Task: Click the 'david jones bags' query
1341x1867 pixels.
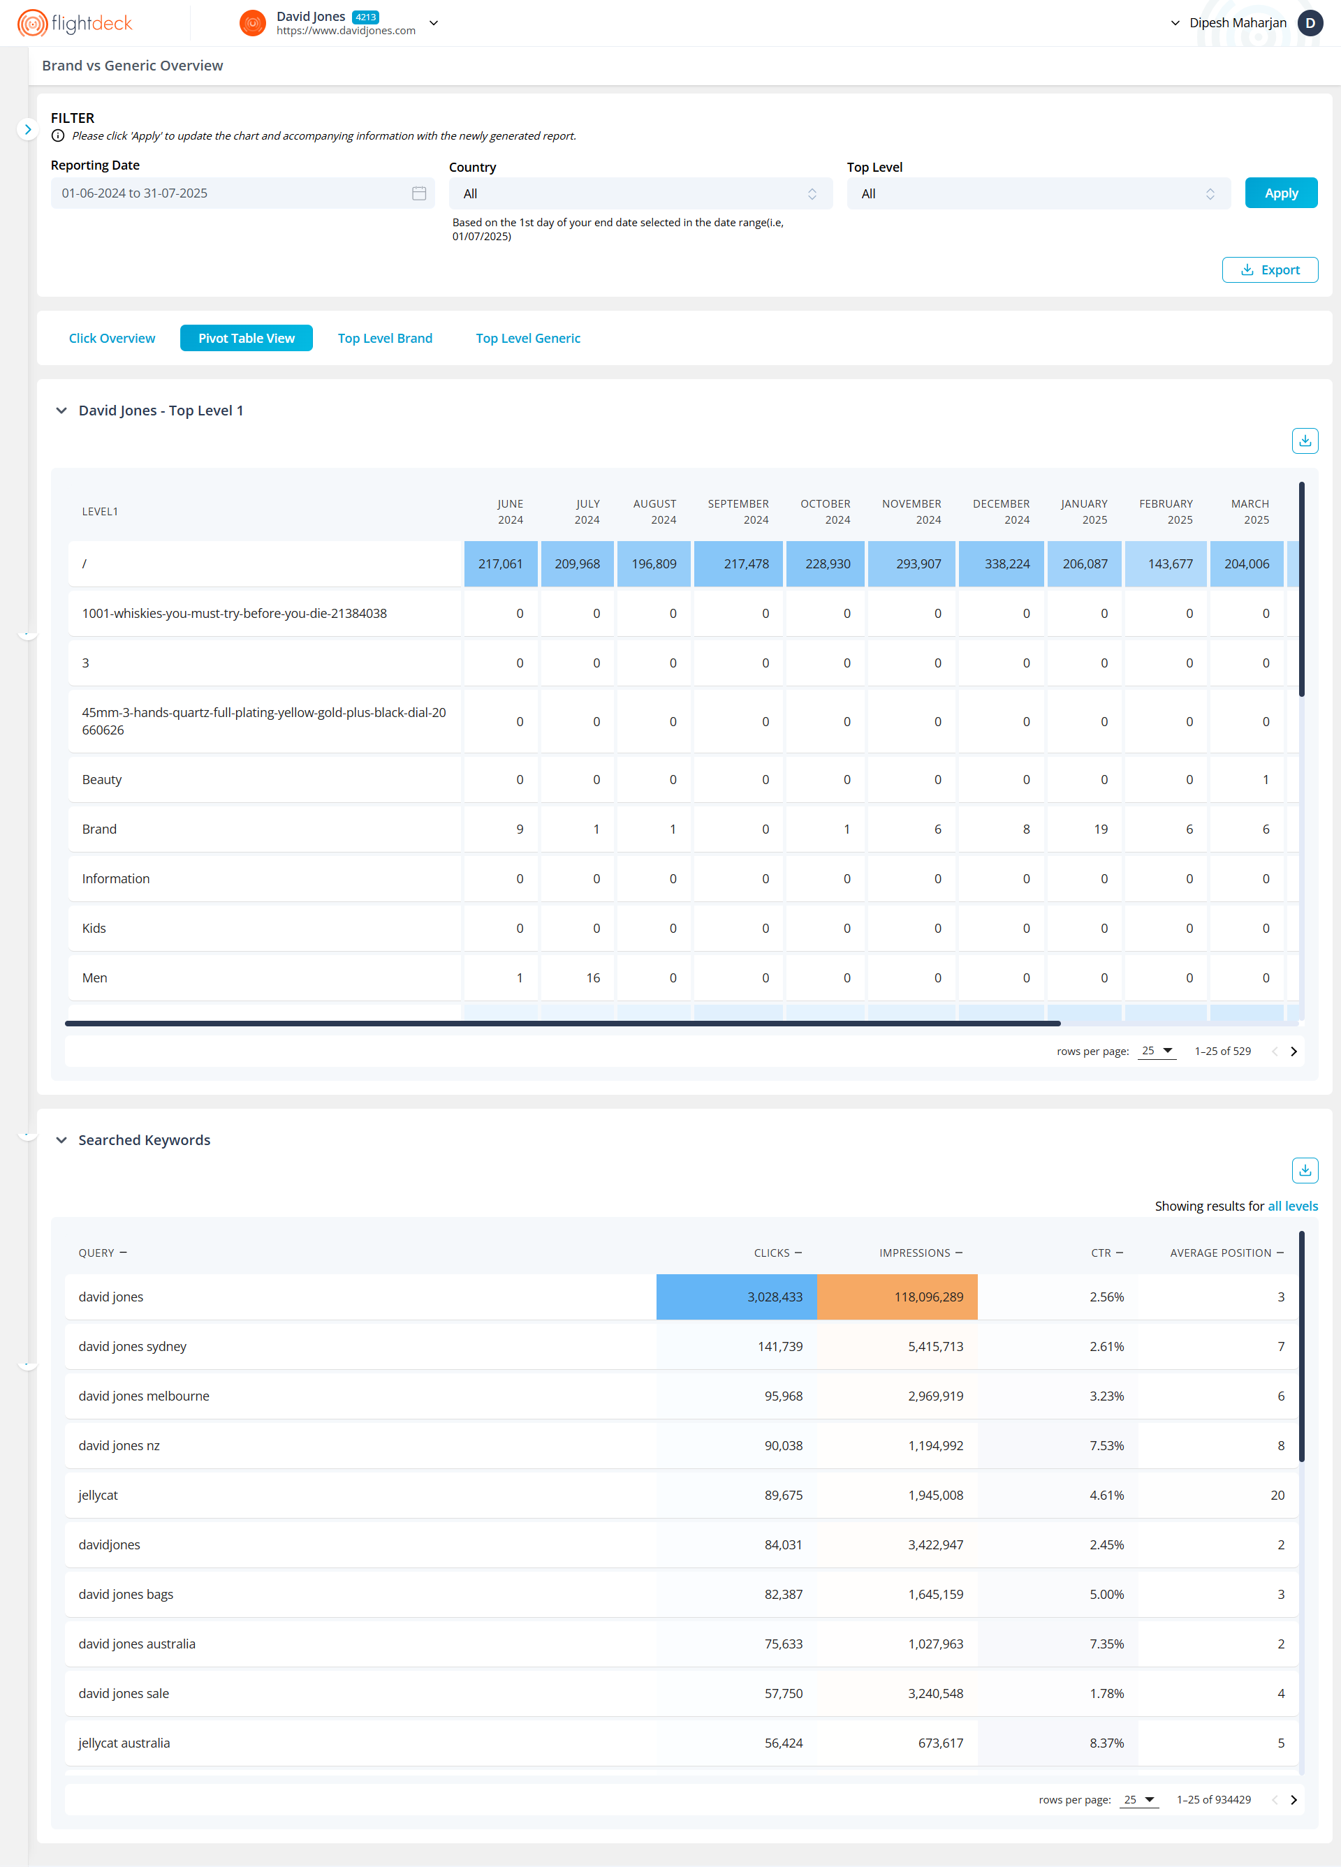Action: [x=126, y=1594]
